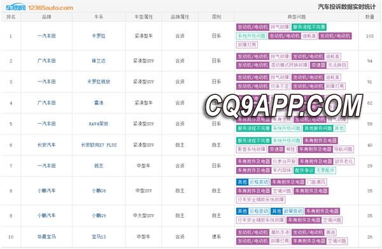Viewport: 382px width, 249px height.
Task: Click the 导航问题 issue tag
Action: pyautogui.click(x=343, y=149)
